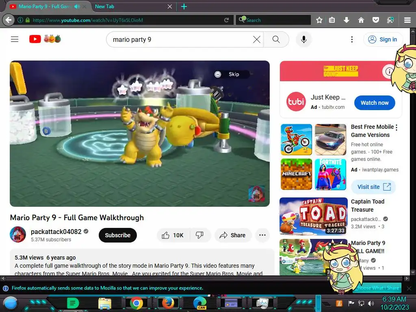The image size is (416, 312).
Task: Save page to Pocket
Action: pos(375,20)
